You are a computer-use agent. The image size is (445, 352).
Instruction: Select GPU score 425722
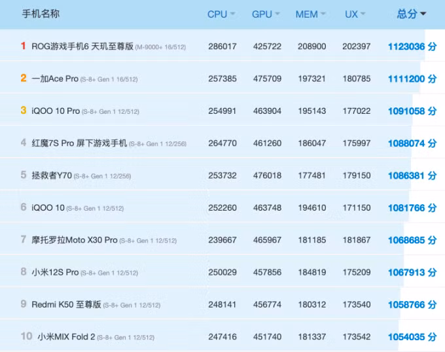267,46
